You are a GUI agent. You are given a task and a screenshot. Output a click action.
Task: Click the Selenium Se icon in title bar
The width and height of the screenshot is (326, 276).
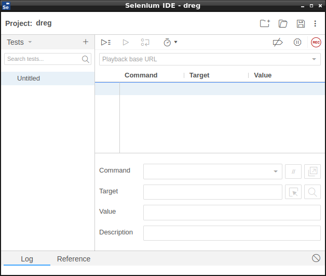pyautogui.click(x=6, y=6)
